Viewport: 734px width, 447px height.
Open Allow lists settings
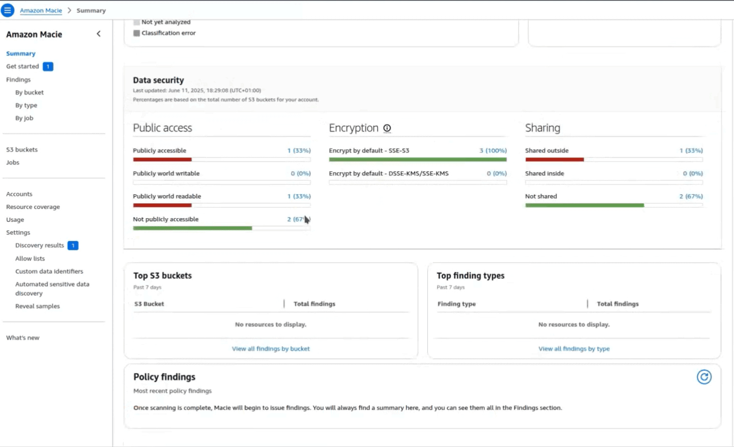(30, 259)
